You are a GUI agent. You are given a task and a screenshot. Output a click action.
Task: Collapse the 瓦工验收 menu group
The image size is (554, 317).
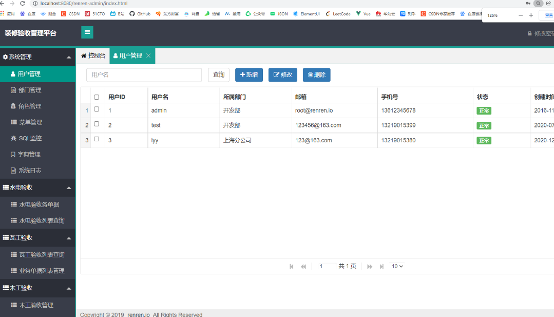pyautogui.click(x=38, y=238)
